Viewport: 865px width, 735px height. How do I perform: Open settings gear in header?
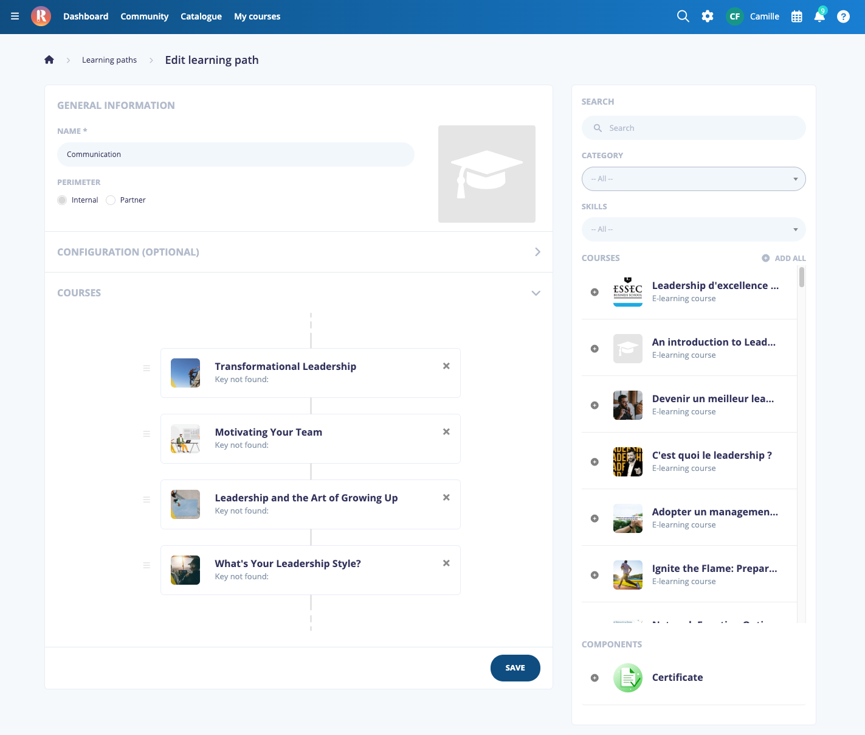point(708,16)
